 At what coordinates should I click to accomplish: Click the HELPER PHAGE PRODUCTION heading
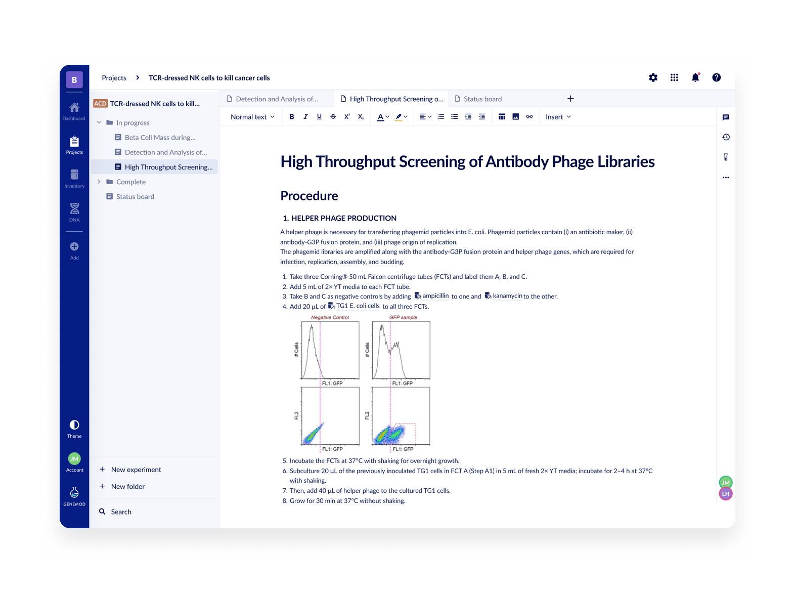click(x=343, y=218)
